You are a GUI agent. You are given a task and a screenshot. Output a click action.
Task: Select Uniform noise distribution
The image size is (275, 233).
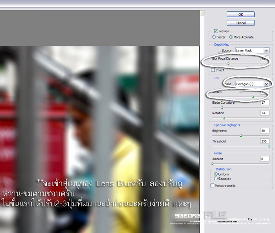pos(216,174)
